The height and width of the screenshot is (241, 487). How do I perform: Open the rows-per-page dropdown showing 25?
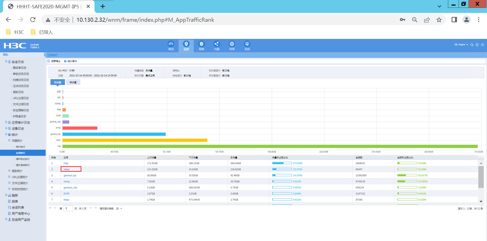(119, 209)
